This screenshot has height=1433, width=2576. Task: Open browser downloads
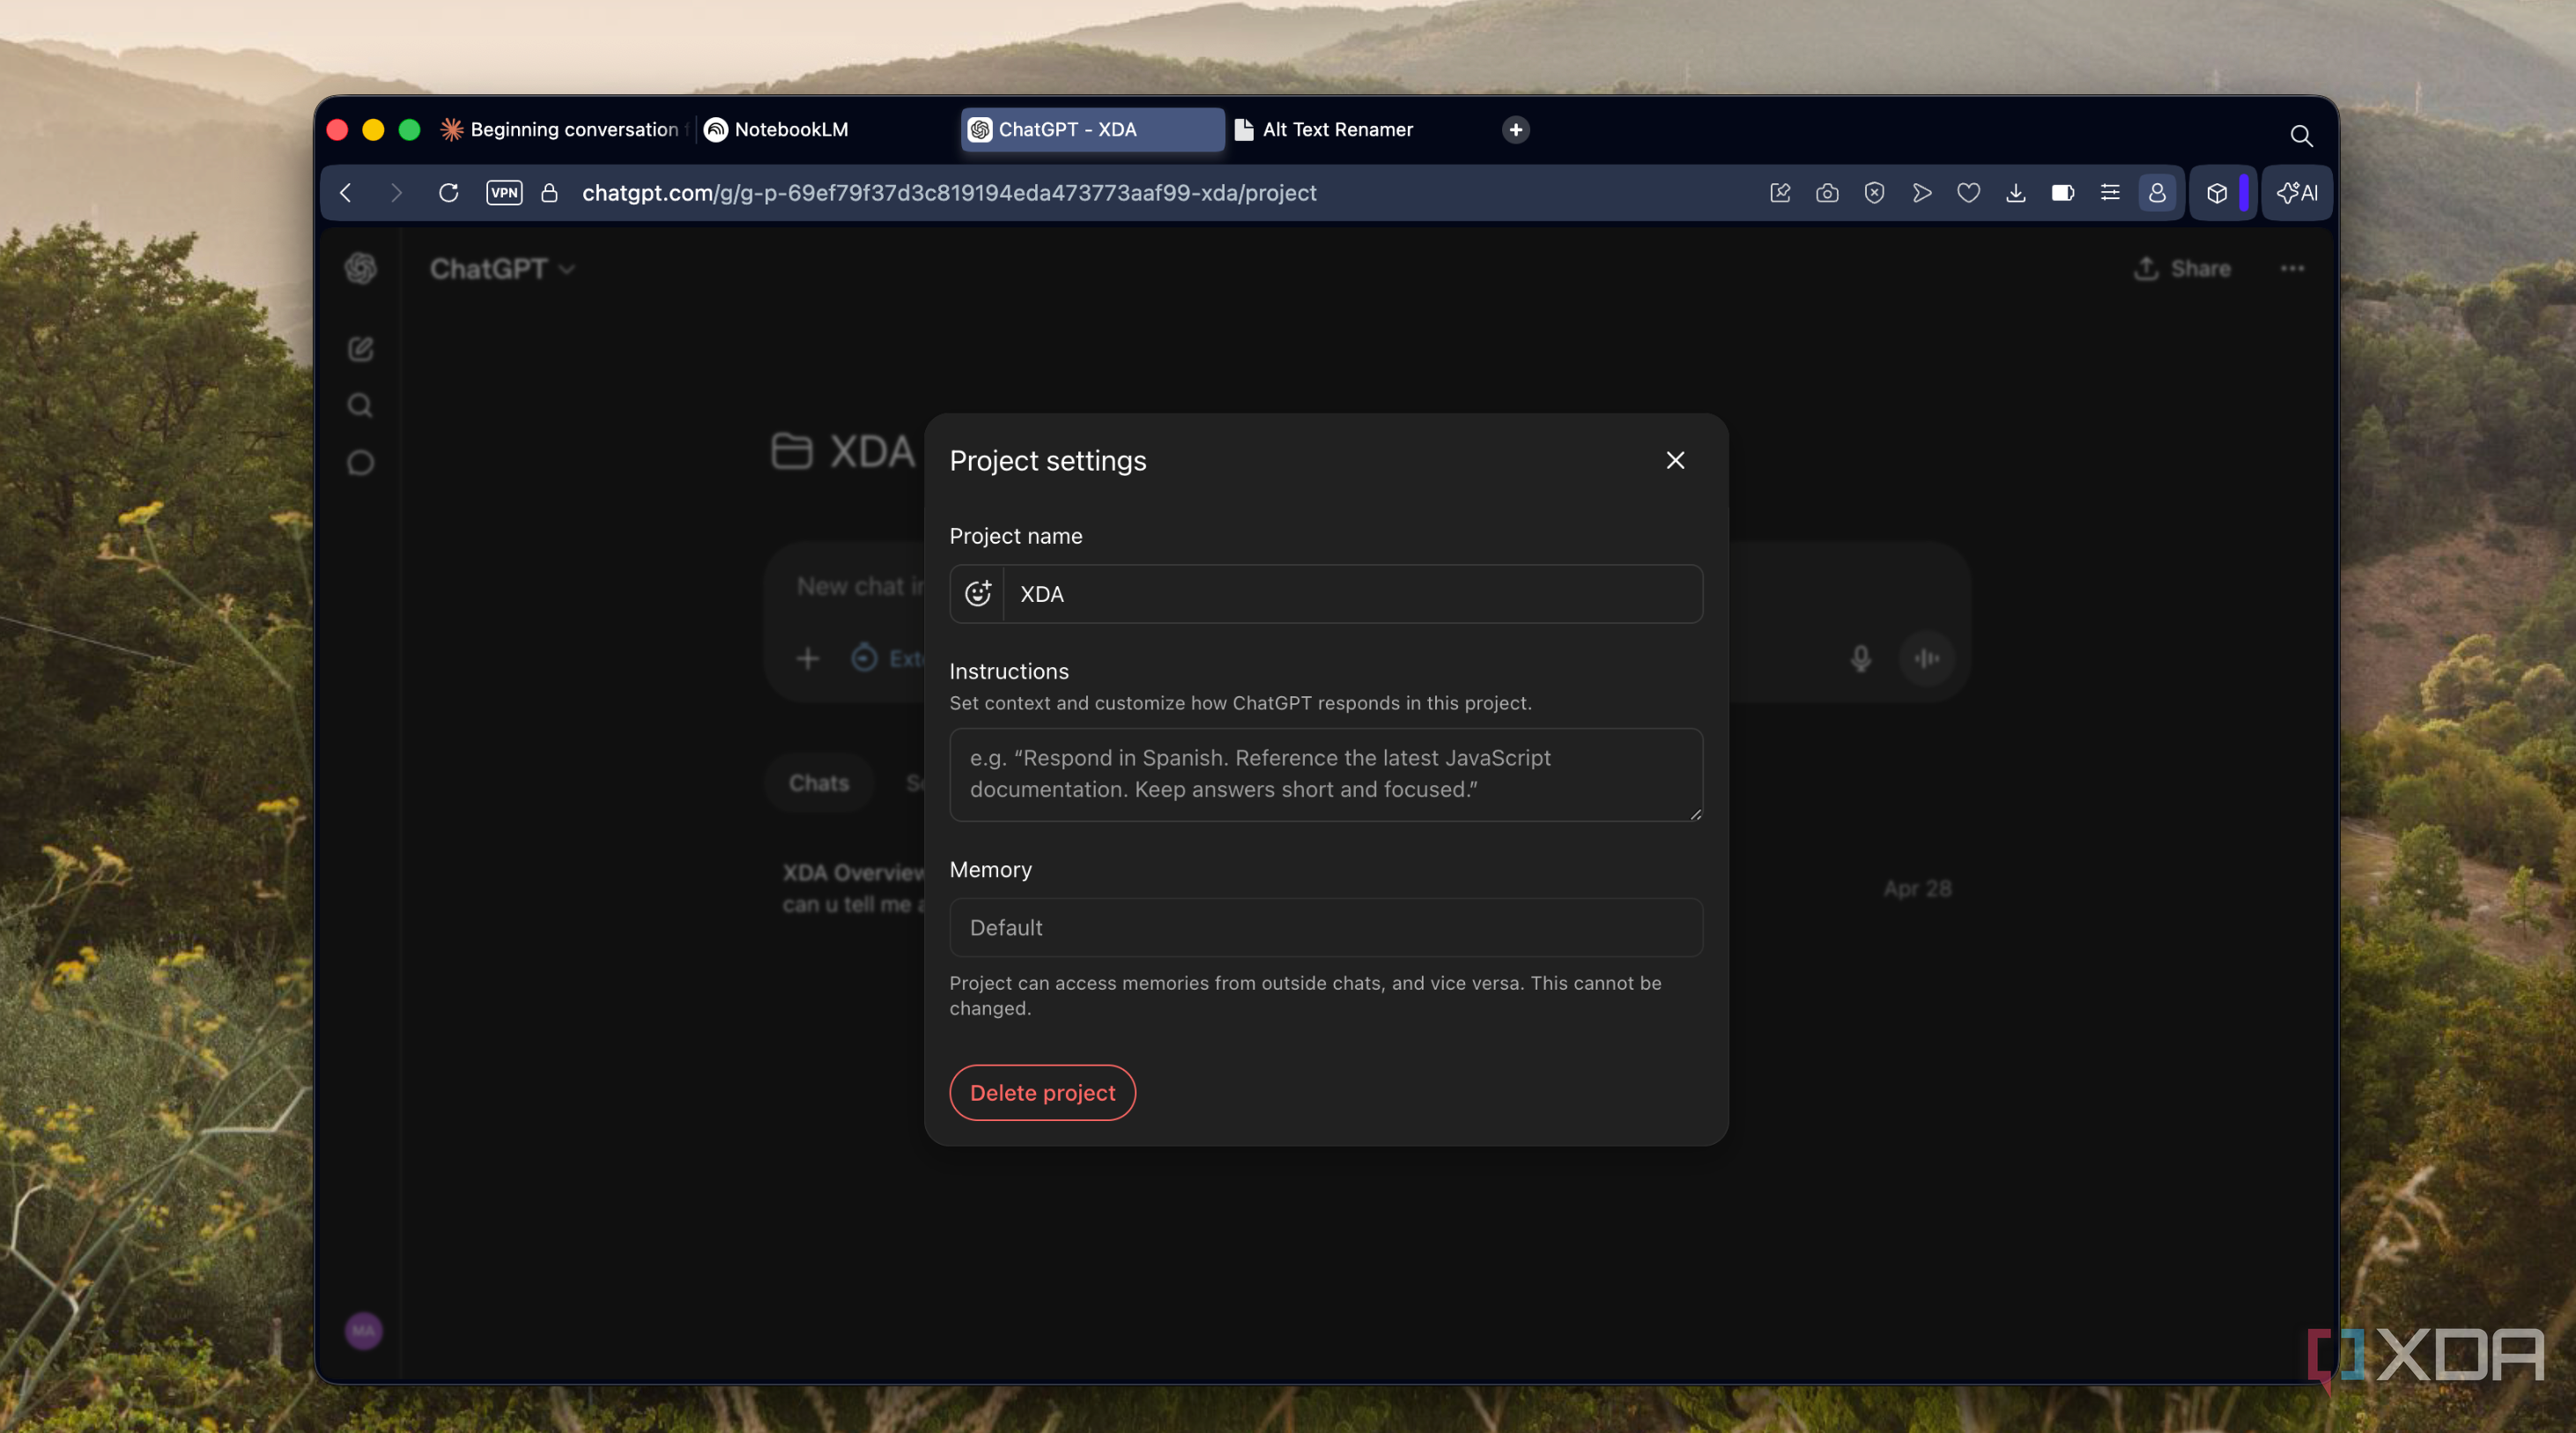point(2015,192)
